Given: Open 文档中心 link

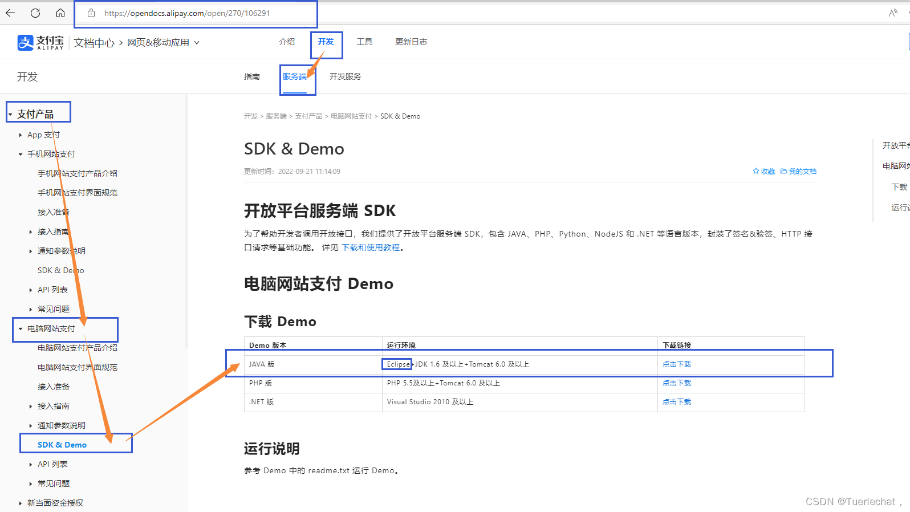Looking at the screenshot, I should (x=94, y=43).
